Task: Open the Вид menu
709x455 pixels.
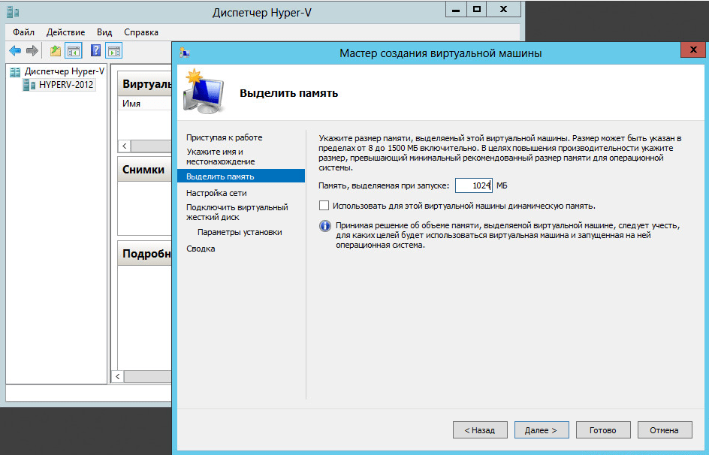Action: pyautogui.click(x=104, y=32)
